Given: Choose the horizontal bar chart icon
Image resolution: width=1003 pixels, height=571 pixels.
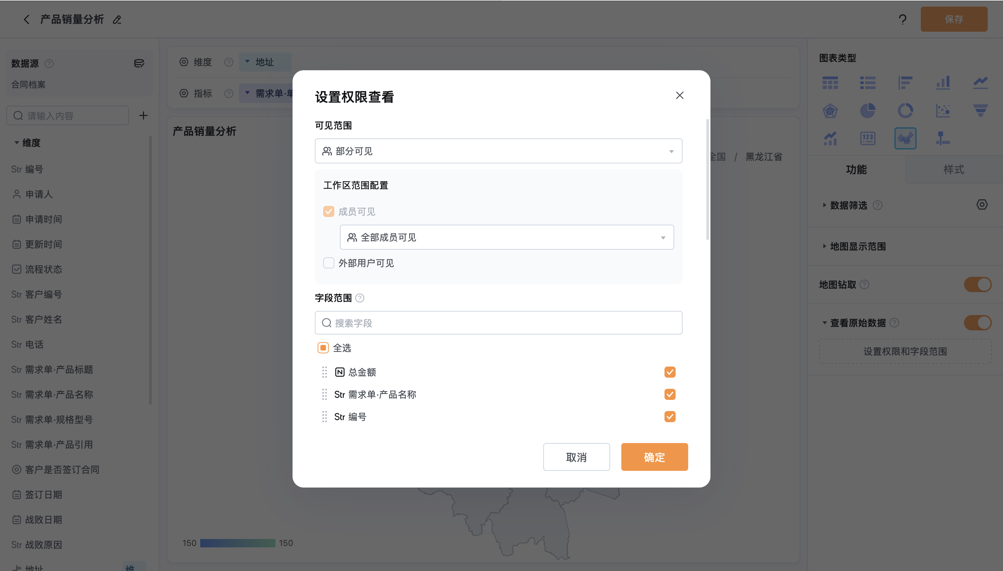Looking at the screenshot, I should coord(905,83).
